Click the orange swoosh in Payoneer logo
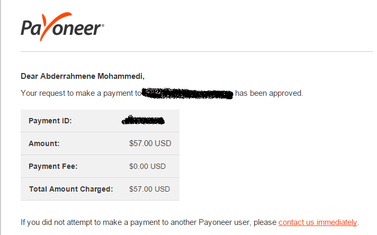The height and width of the screenshot is (235, 377). (56, 26)
